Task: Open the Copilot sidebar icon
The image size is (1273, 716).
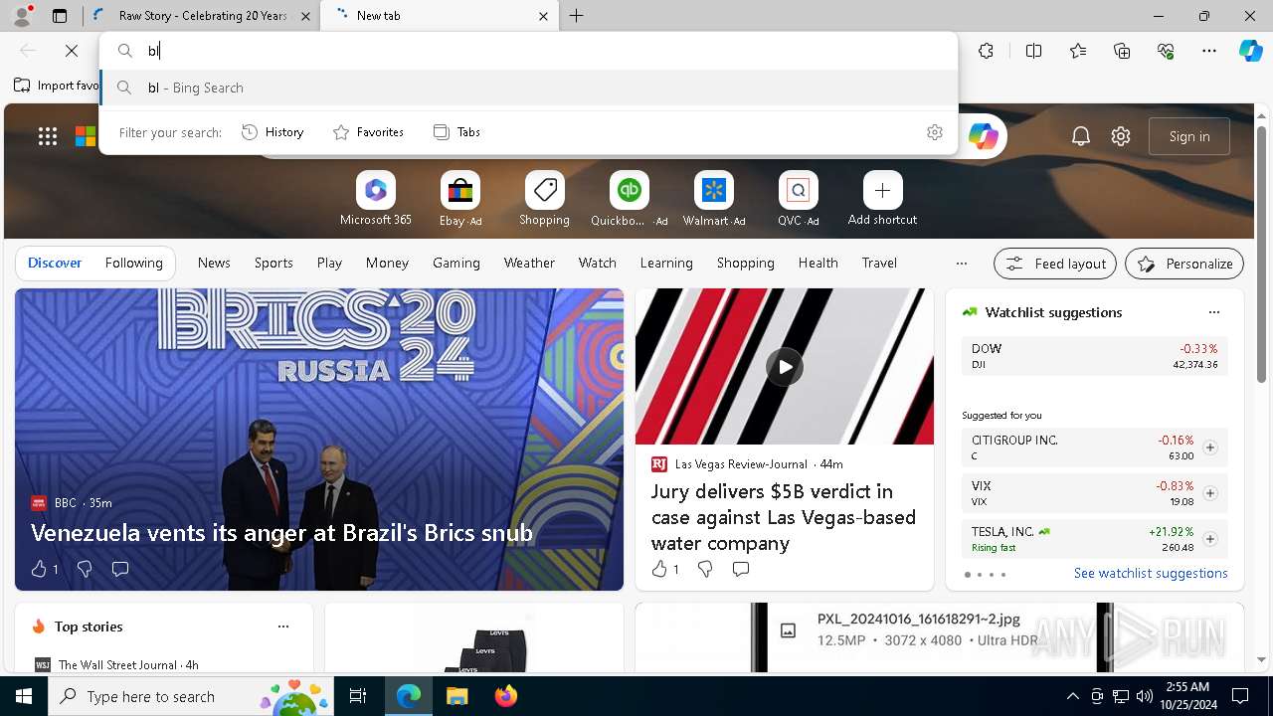Action: click(1250, 51)
